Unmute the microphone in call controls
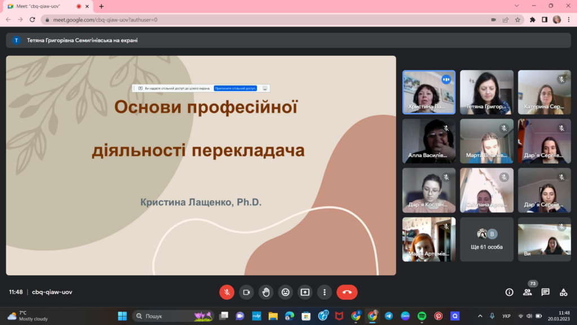Screen dimensions: 577x325 click(x=227, y=292)
